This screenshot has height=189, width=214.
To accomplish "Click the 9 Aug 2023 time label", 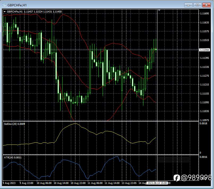I will coord(9,183).
